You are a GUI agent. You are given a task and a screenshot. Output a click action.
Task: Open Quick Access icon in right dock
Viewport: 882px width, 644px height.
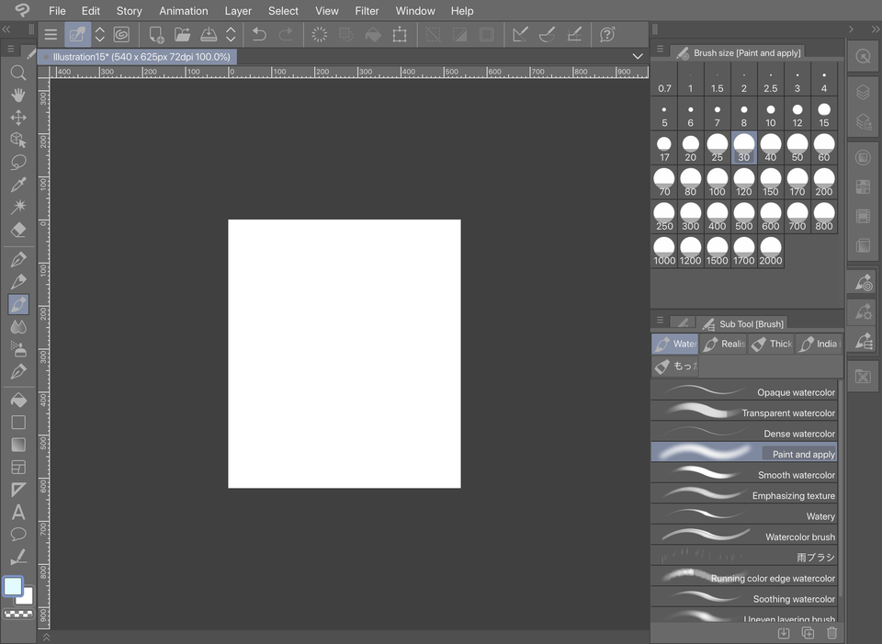click(863, 56)
